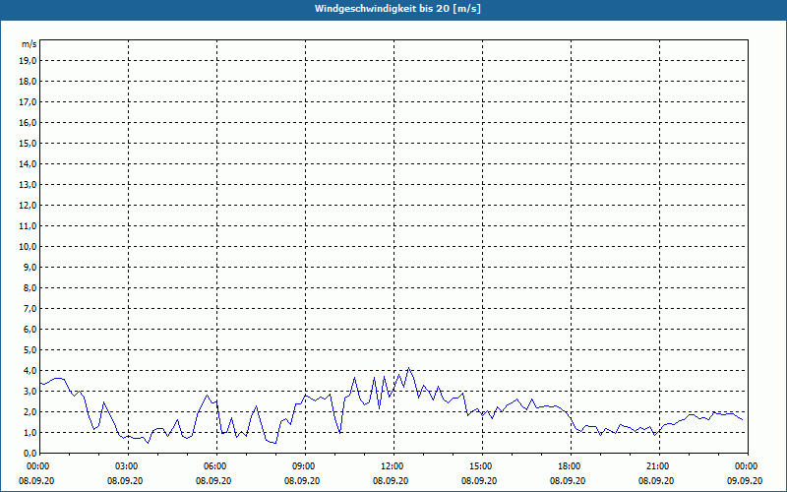This screenshot has height=492, width=787.
Task: Select the '0,0' origin label on y-axis
Action: pyautogui.click(x=31, y=453)
